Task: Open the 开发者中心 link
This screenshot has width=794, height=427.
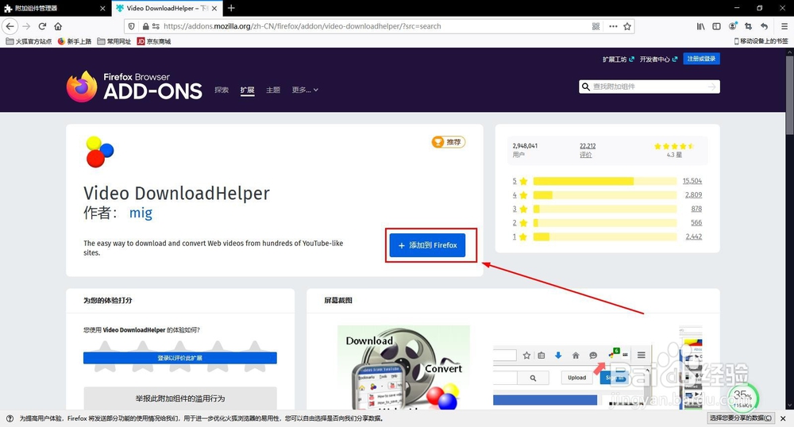Action: coord(658,60)
